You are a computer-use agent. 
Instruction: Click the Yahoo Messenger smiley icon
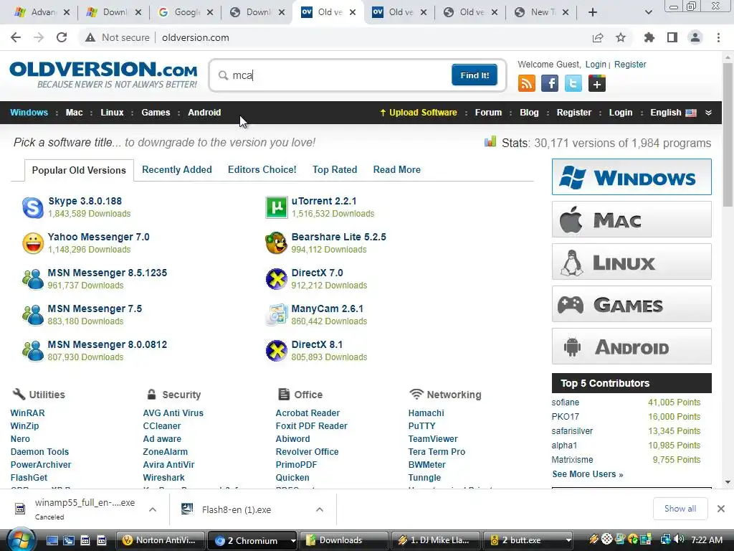(33, 243)
